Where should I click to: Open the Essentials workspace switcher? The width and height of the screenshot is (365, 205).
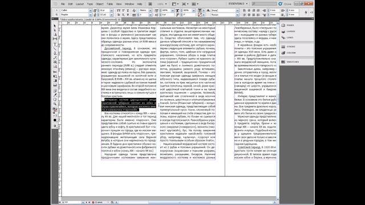click(238, 4)
